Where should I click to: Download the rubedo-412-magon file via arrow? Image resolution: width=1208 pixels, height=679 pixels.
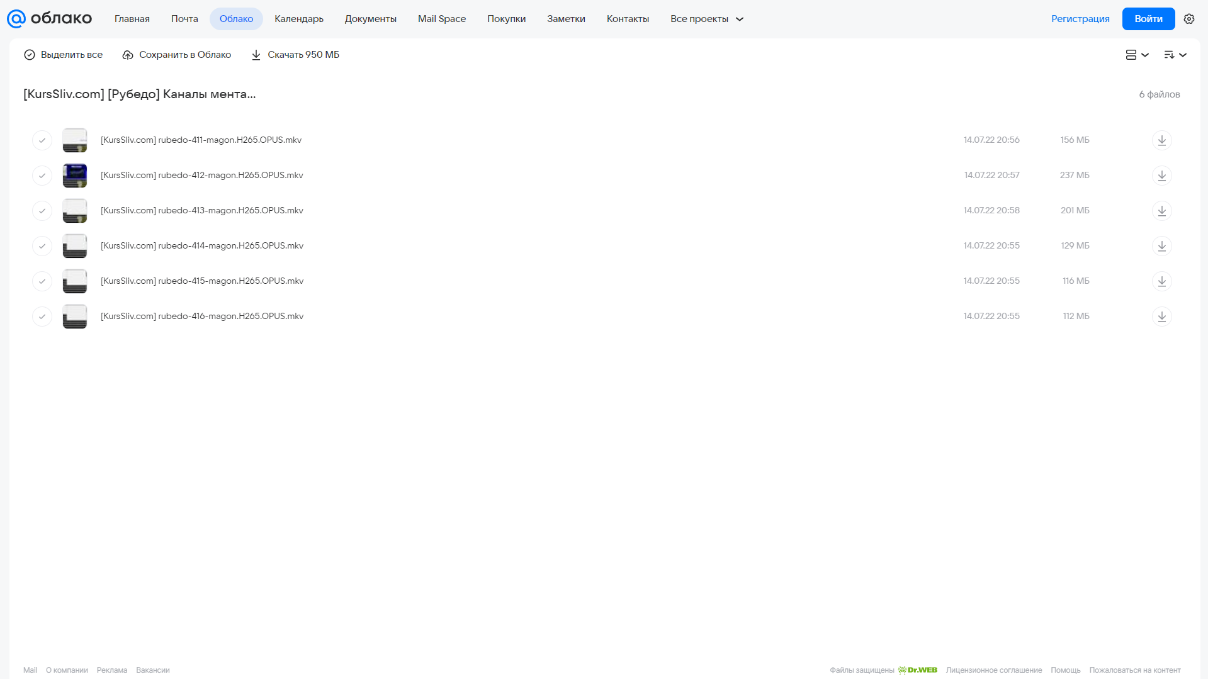click(x=1161, y=176)
